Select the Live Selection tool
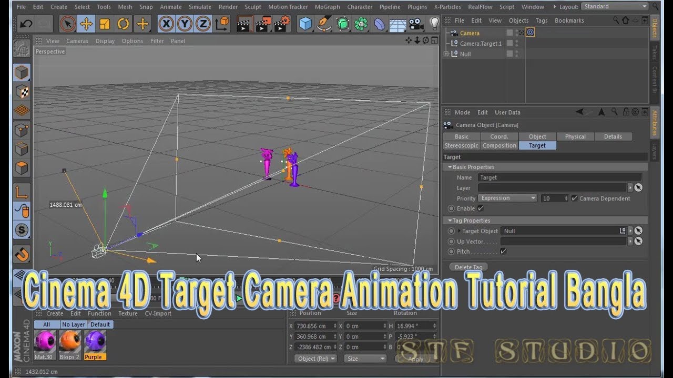Image resolution: width=673 pixels, height=378 pixels. 67,24
